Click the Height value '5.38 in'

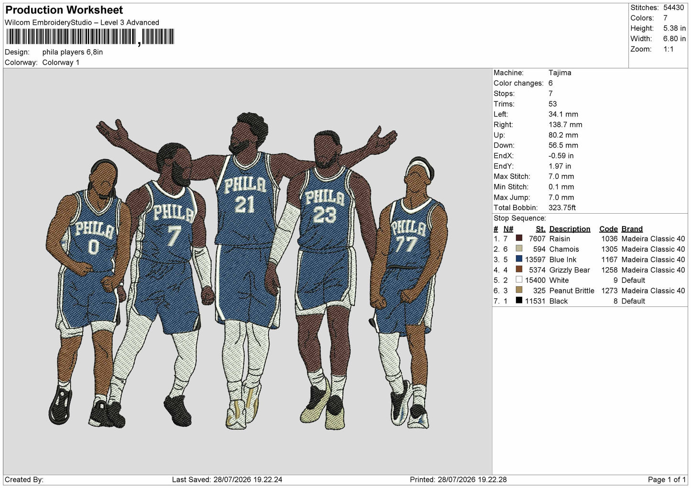pyautogui.click(x=674, y=28)
